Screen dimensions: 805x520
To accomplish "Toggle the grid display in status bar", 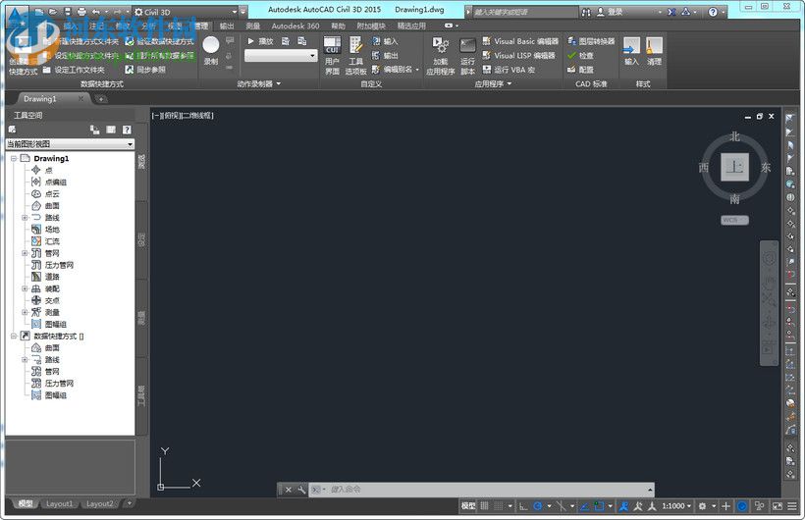I will click(484, 506).
